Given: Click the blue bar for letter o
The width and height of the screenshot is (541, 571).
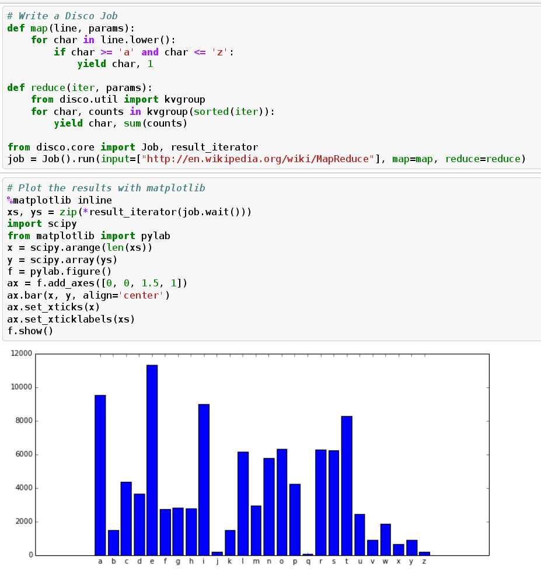Looking at the screenshot, I should (282, 502).
